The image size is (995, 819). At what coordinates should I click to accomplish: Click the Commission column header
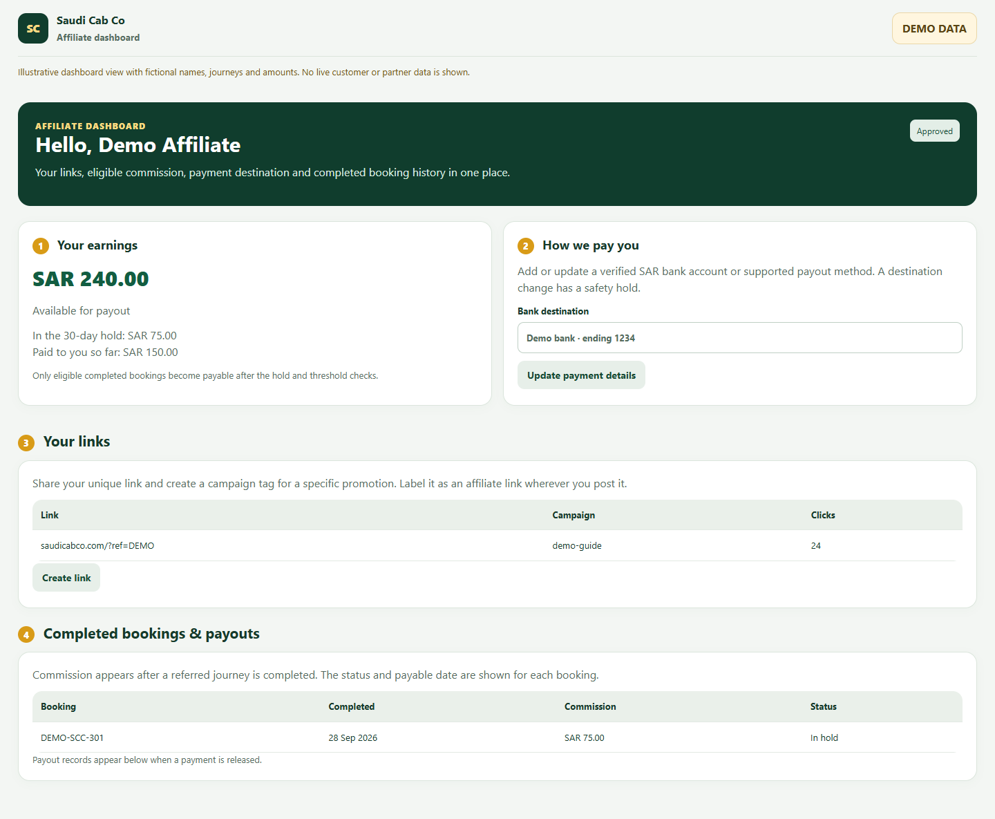coord(590,706)
